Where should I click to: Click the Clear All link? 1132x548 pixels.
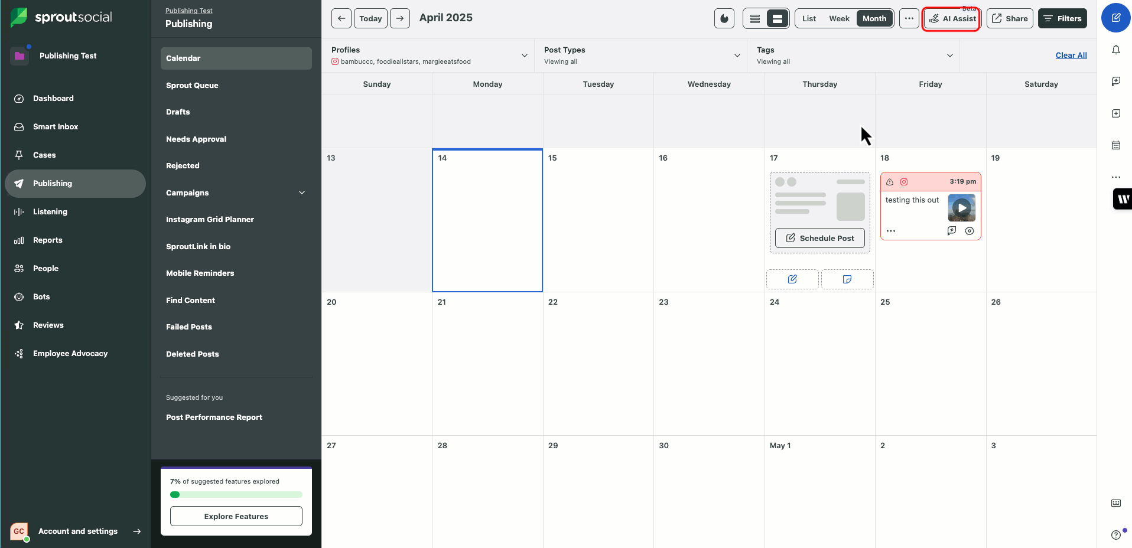[1071, 55]
